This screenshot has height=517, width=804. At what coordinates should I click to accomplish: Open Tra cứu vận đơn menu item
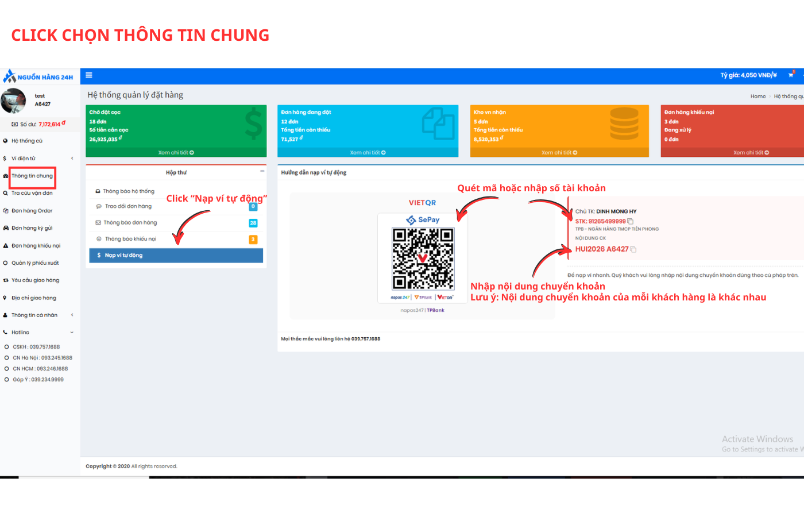(32, 193)
